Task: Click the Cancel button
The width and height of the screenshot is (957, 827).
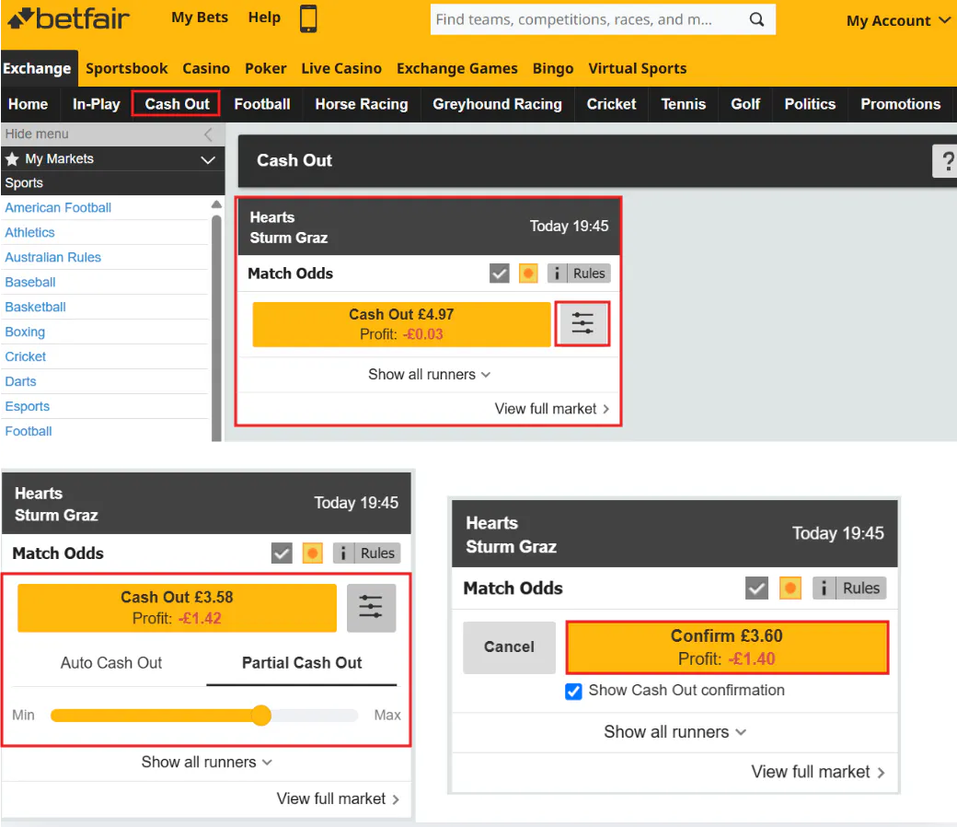Action: pos(509,647)
